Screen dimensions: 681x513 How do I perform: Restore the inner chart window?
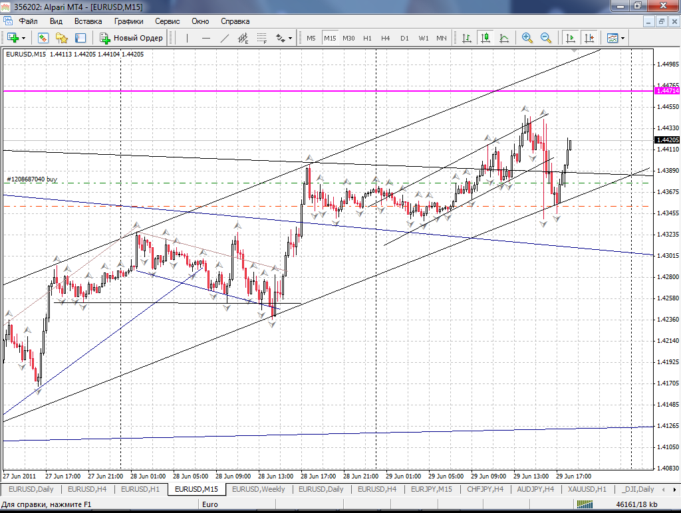pyautogui.click(x=662, y=21)
